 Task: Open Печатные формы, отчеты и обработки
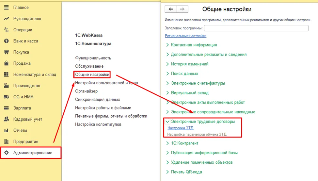click(x=111, y=116)
